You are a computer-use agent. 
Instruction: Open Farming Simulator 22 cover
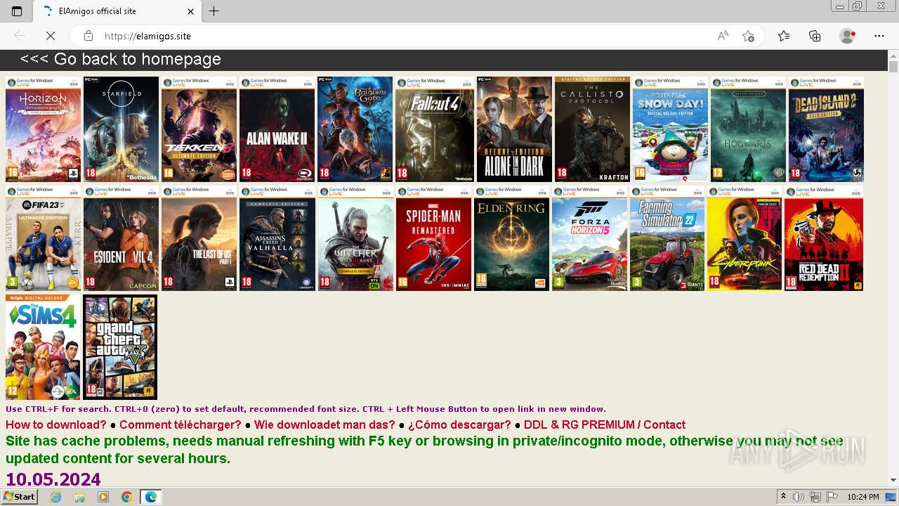pos(667,238)
